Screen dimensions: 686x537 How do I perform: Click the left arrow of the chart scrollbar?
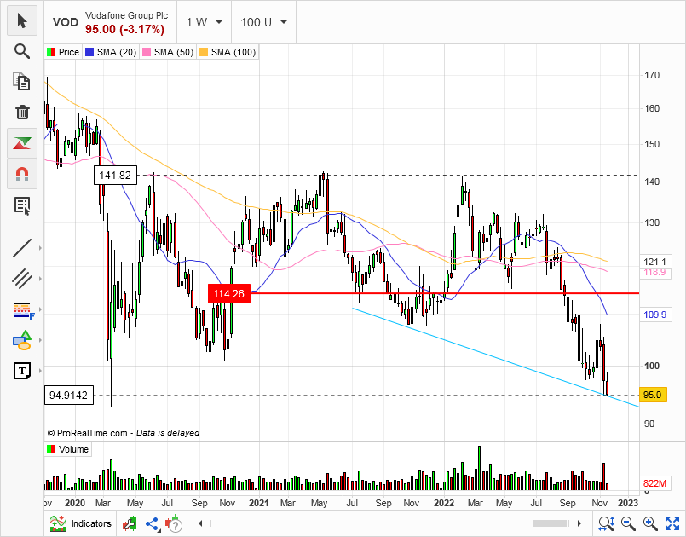(200, 523)
